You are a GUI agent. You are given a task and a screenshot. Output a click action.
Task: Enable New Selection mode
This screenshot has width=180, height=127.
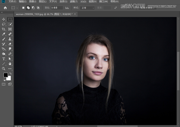click(x=23, y=8)
